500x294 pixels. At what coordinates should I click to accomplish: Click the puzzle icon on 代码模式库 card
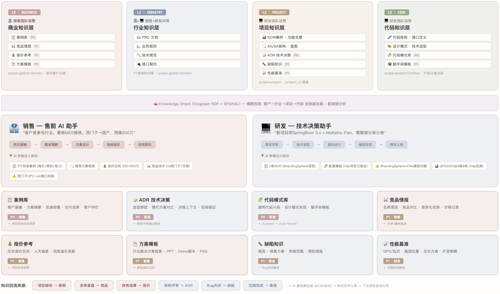coord(260,200)
